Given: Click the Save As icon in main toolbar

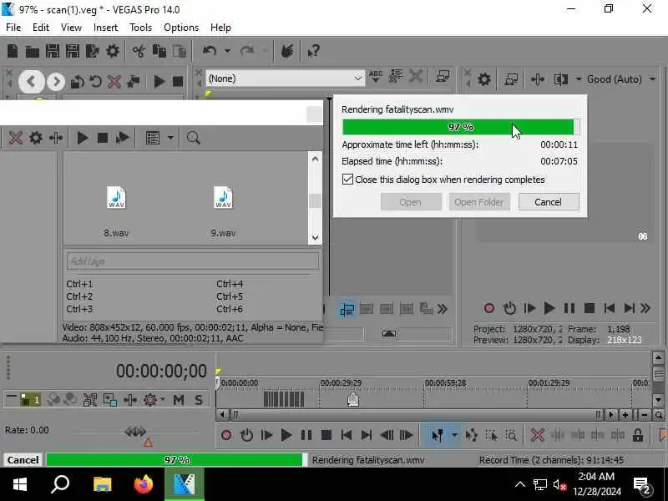Looking at the screenshot, I should [73, 51].
